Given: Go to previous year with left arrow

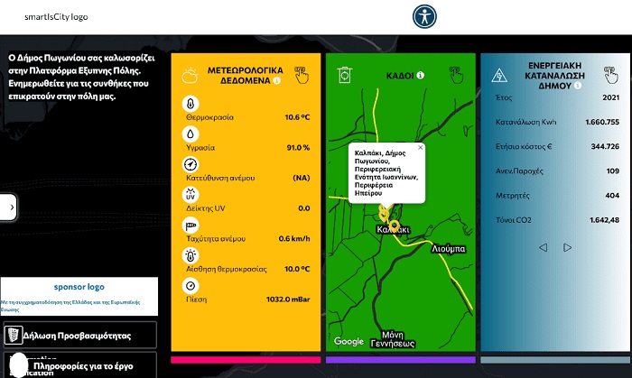Looking at the screenshot, I should click(x=543, y=247).
